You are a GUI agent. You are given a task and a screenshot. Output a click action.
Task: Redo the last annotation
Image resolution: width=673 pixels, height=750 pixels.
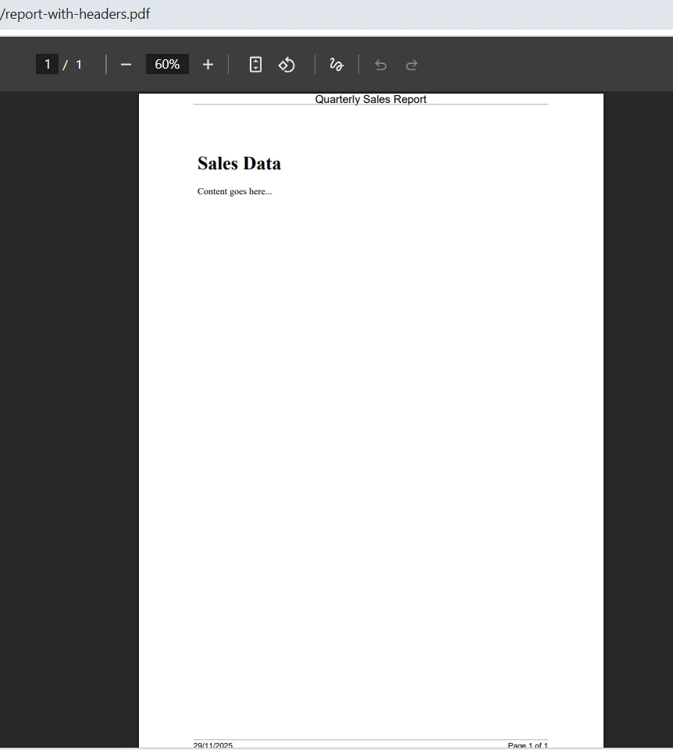(411, 64)
